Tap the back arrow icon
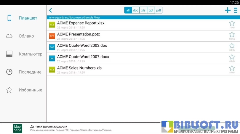Viewport: 240px width, 134px height. pyautogui.click(x=50, y=10)
